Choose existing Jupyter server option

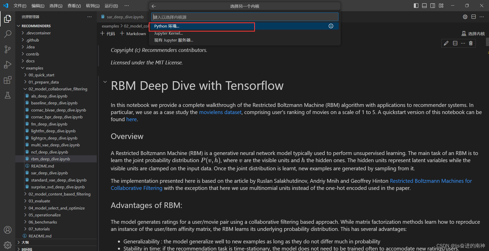(x=245, y=40)
